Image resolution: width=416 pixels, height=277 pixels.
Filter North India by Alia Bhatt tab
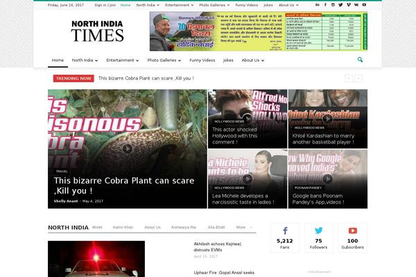pyautogui.click(x=216, y=227)
